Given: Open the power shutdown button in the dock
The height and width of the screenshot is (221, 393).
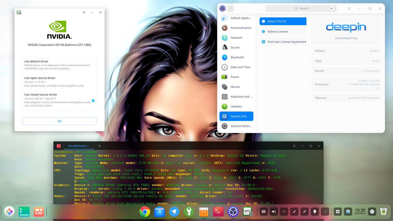Looking at the screenshot, I should (372, 212).
